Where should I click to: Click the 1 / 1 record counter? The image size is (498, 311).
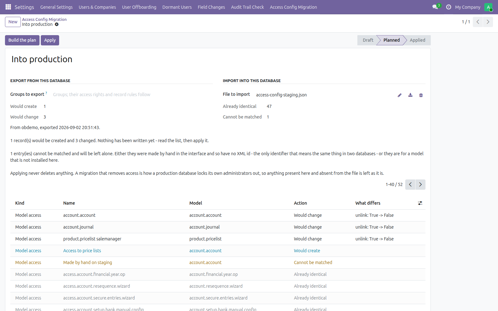click(x=466, y=22)
